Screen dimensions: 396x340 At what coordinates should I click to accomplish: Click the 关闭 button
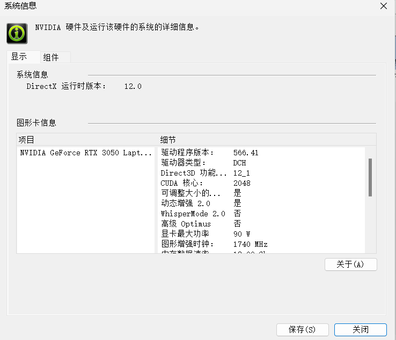click(361, 330)
